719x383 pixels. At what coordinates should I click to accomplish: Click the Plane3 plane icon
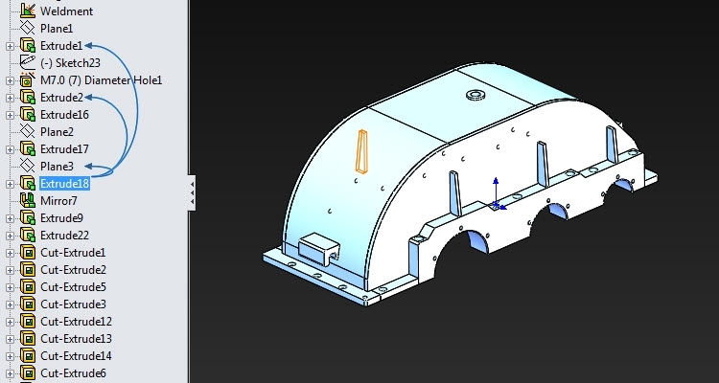pyautogui.click(x=28, y=167)
